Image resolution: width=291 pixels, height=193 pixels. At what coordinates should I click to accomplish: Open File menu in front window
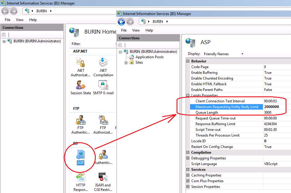click(124, 30)
